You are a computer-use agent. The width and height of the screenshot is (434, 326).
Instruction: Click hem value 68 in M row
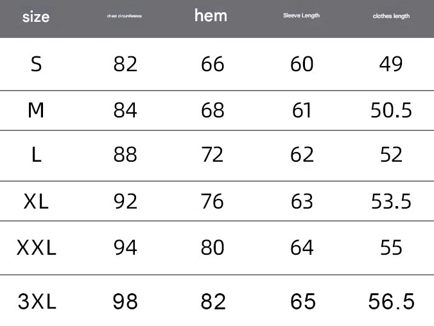(x=213, y=110)
